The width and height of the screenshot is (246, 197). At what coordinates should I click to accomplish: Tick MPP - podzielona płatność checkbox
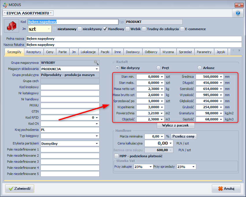click(117, 156)
